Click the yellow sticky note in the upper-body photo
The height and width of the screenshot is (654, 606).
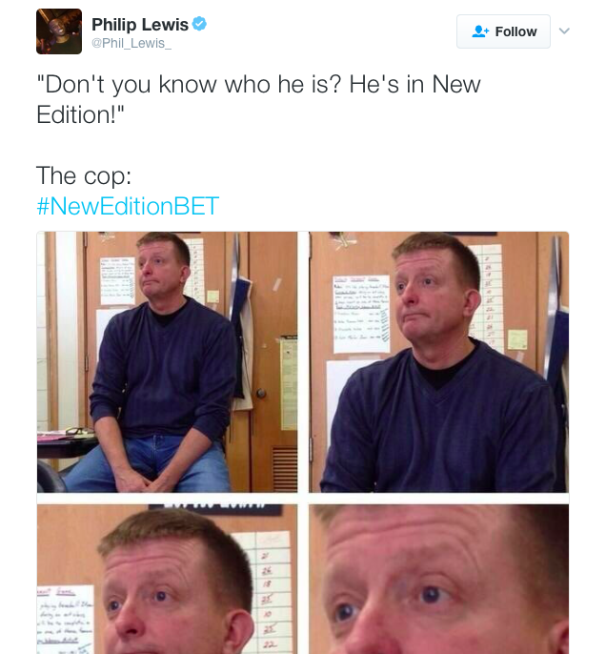517,339
